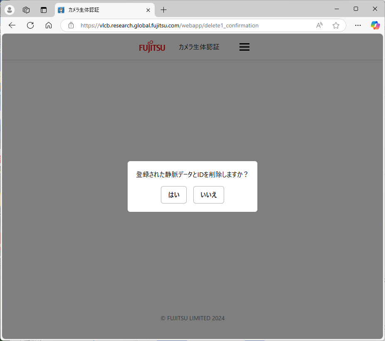
Task: View site information lock icon
Action: (x=71, y=25)
